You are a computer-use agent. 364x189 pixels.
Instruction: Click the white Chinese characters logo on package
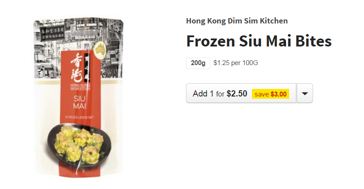pyautogui.click(x=80, y=67)
